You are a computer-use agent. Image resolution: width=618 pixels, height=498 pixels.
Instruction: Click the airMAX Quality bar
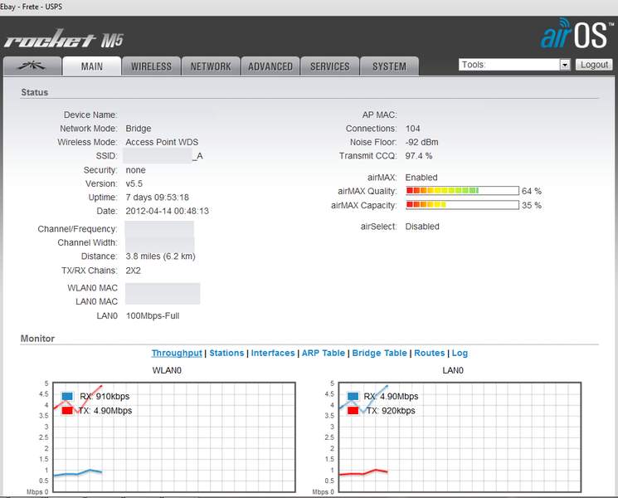click(x=462, y=191)
